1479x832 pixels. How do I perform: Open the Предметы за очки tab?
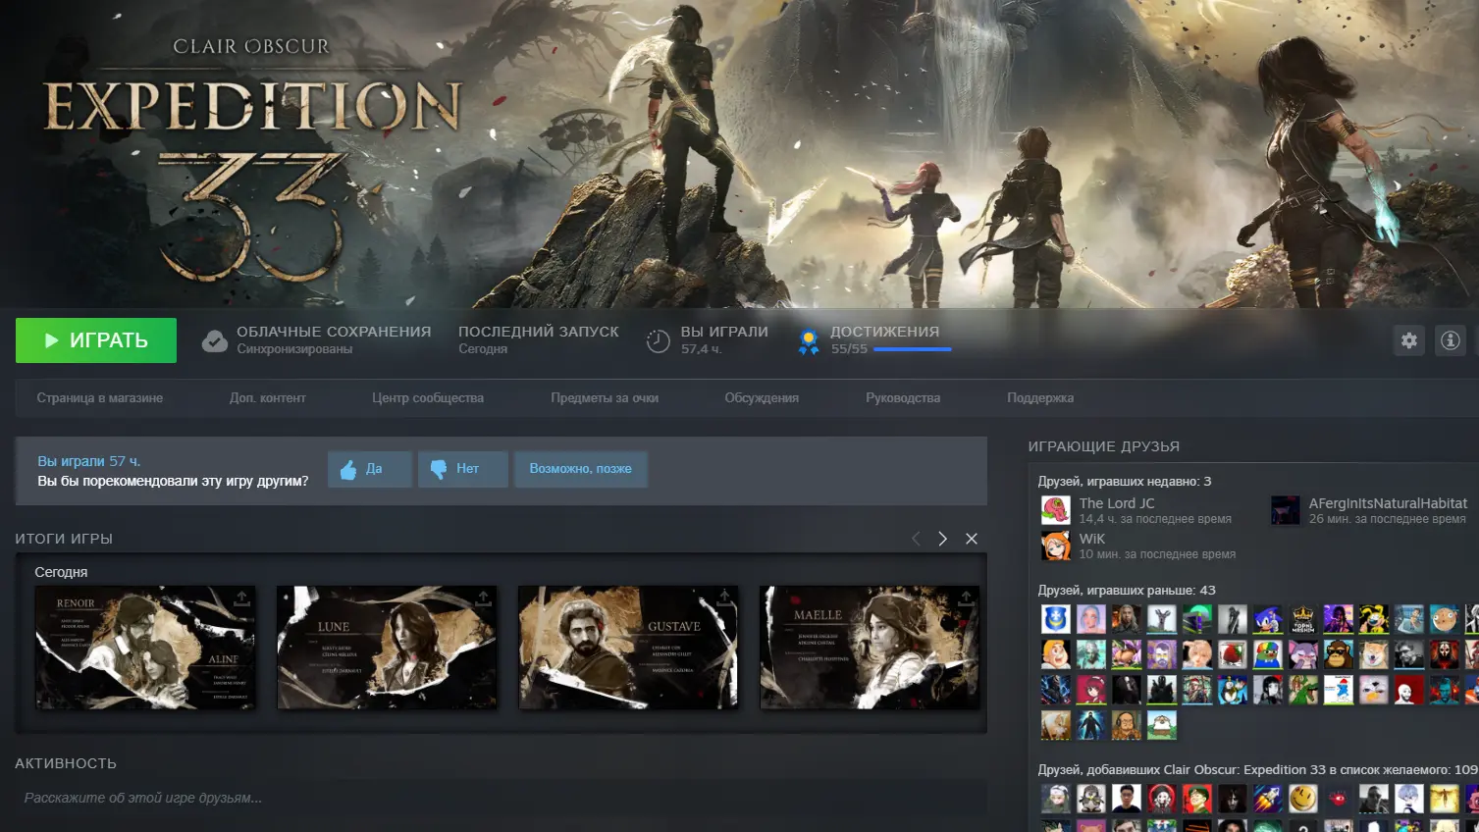605,398
